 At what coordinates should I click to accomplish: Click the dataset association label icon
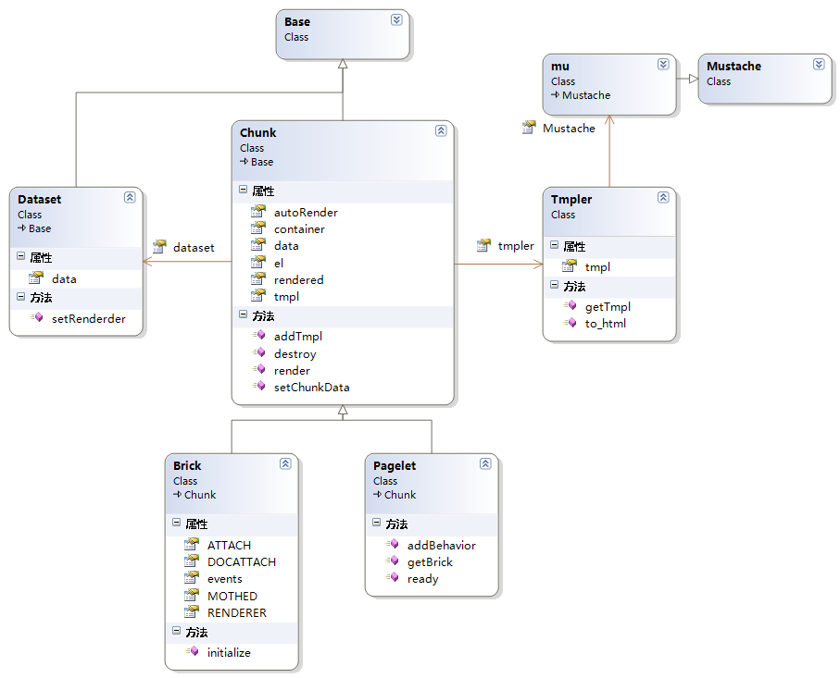[x=158, y=247]
